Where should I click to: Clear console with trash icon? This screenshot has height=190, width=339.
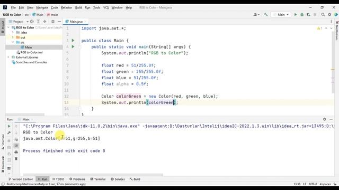click(x=16, y=159)
